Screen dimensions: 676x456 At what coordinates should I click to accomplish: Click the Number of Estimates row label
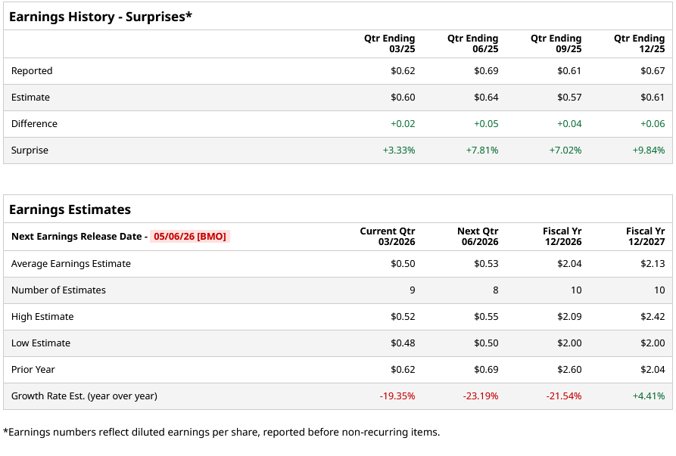(58, 290)
